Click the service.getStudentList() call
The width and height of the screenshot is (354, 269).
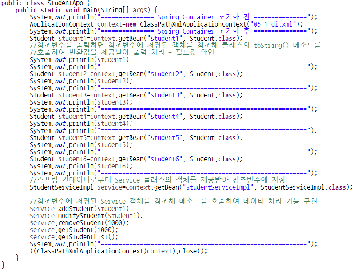point(74,237)
